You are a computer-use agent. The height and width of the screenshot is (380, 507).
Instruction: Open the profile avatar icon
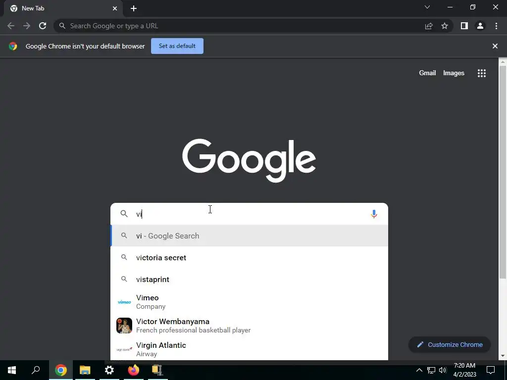point(480,26)
